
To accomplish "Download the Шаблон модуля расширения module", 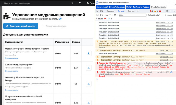I will [x=89, y=68].
